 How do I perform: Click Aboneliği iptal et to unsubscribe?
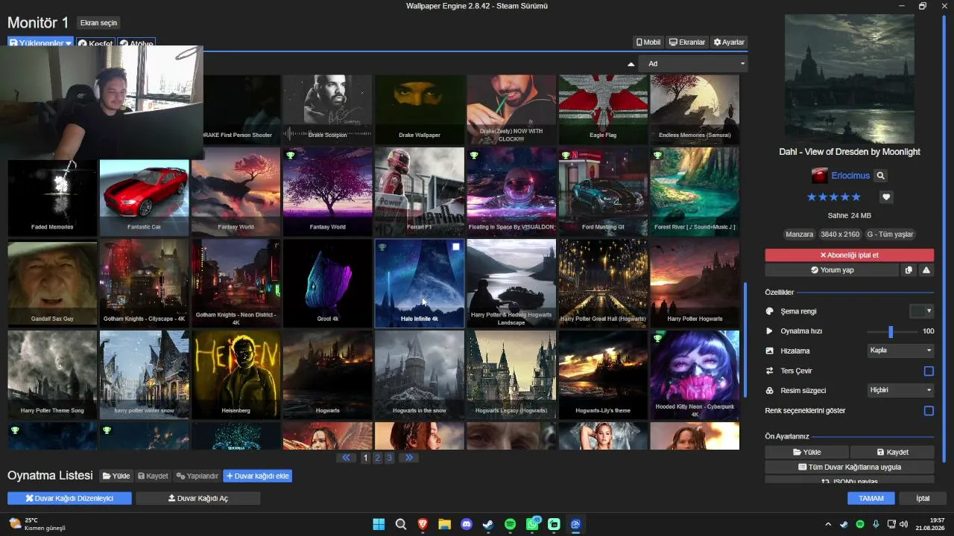850,255
